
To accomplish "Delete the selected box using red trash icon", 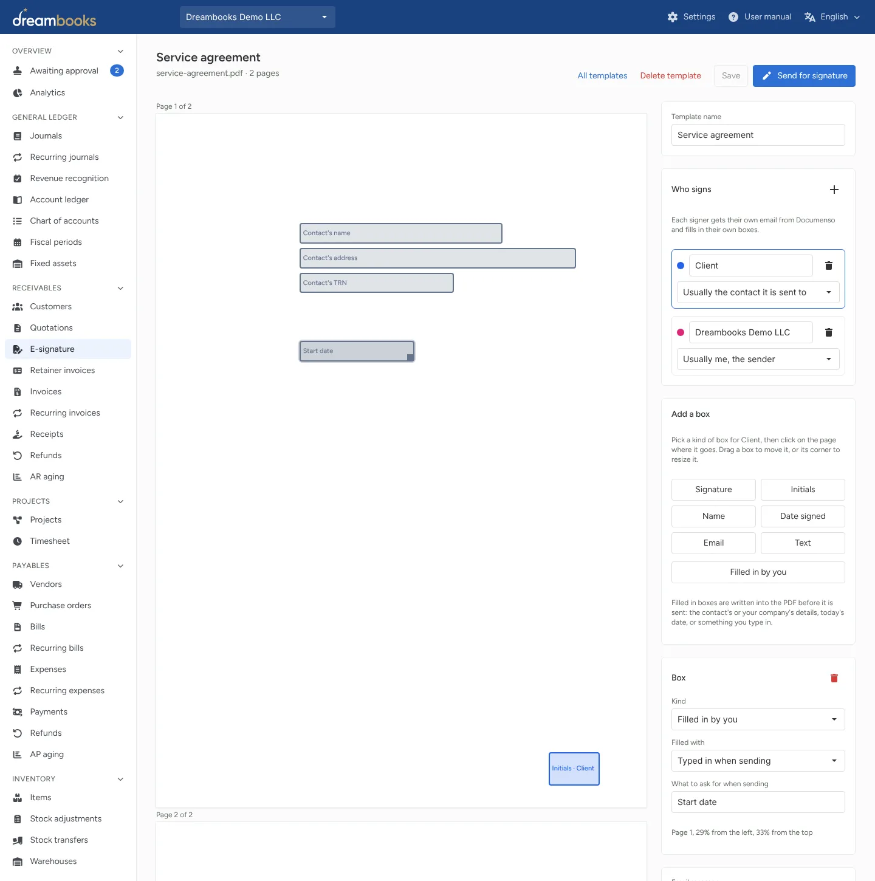I will pyautogui.click(x=834, y=678).
